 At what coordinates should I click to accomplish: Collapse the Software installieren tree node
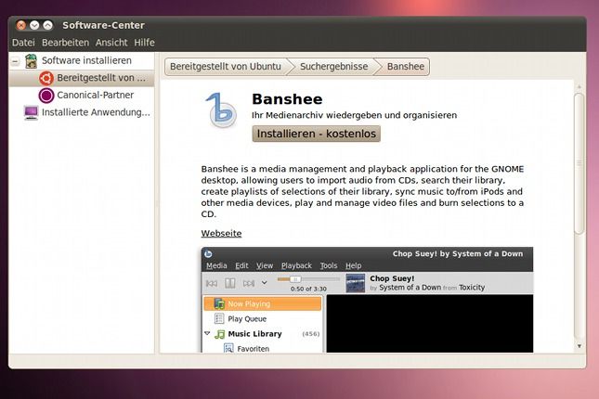pos(15,60)
